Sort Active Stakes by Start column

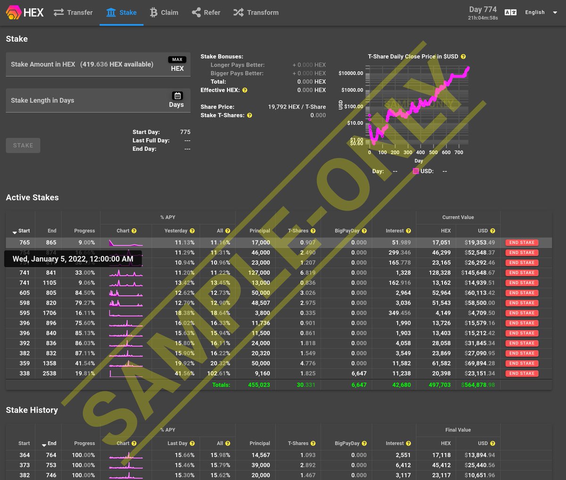pos(21,231)
